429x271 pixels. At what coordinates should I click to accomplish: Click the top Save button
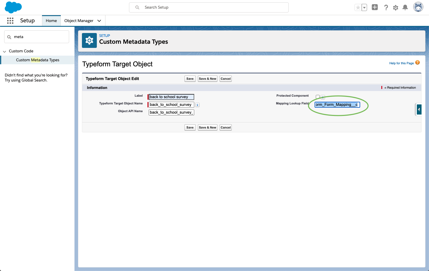click(x=190, y=79)
